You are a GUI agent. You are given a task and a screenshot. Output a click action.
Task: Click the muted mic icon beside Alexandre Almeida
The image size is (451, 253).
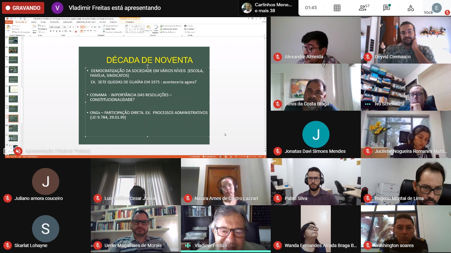[x=278, y=57]
